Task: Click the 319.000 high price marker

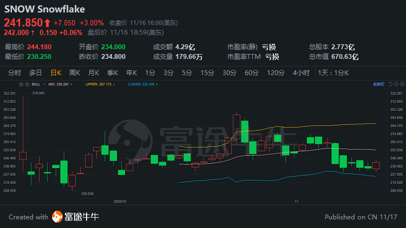Action: (38, 93)
